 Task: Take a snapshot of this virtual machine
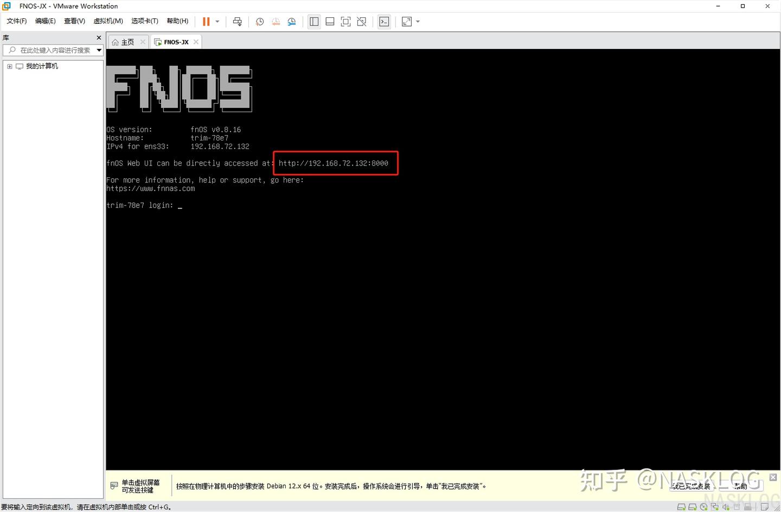259,21
